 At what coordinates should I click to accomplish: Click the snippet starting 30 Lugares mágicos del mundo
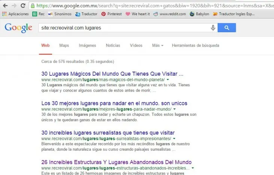coord(116,88)
